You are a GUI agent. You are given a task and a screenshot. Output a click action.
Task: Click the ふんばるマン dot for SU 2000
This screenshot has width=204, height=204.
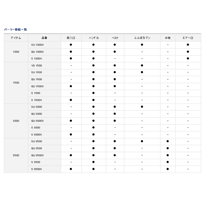coord(142,107)
